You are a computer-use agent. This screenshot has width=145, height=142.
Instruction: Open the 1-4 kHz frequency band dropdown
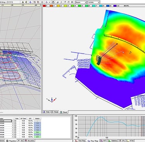pos(94,2)
